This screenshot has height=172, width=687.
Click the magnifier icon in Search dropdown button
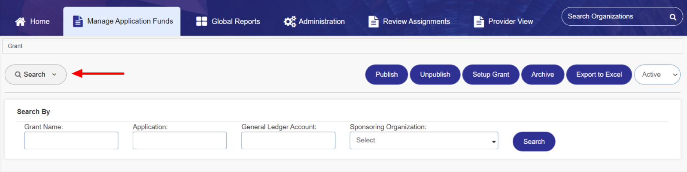(x=18, y=75)
